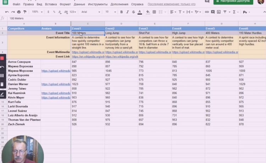266x163 pixels.
Task: Toggle bold formatting
Action: [121, 12]
